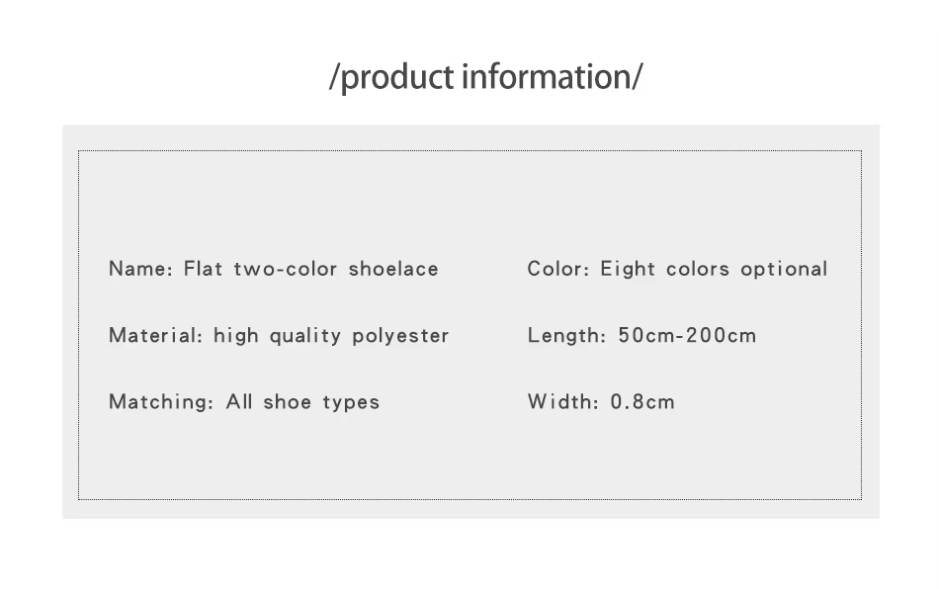This screenshot has width=939, height=589.
Task: Click the word 'Name:' label
Action: 140,269
